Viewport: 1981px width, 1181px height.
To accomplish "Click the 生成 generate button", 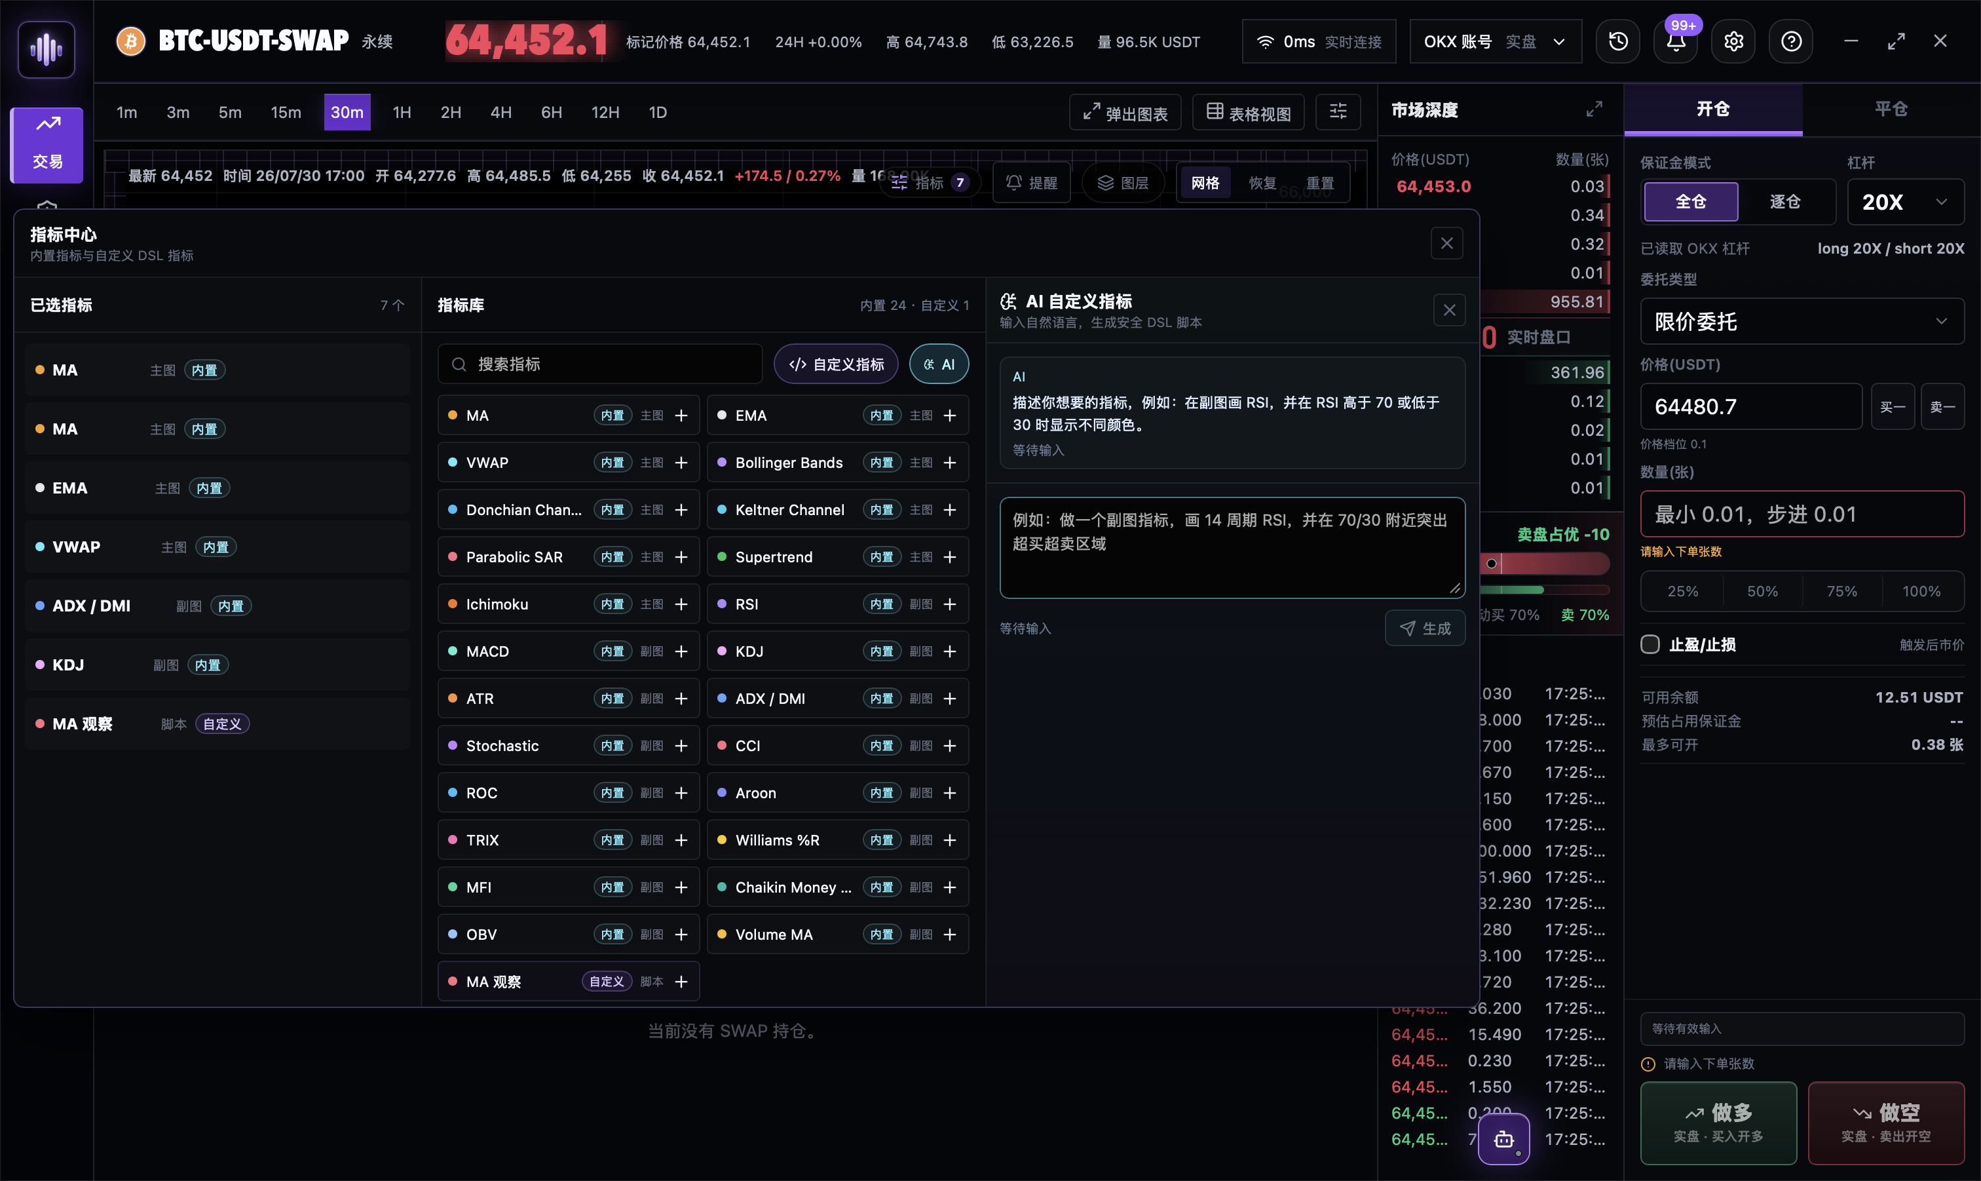I will point(1424,628).
